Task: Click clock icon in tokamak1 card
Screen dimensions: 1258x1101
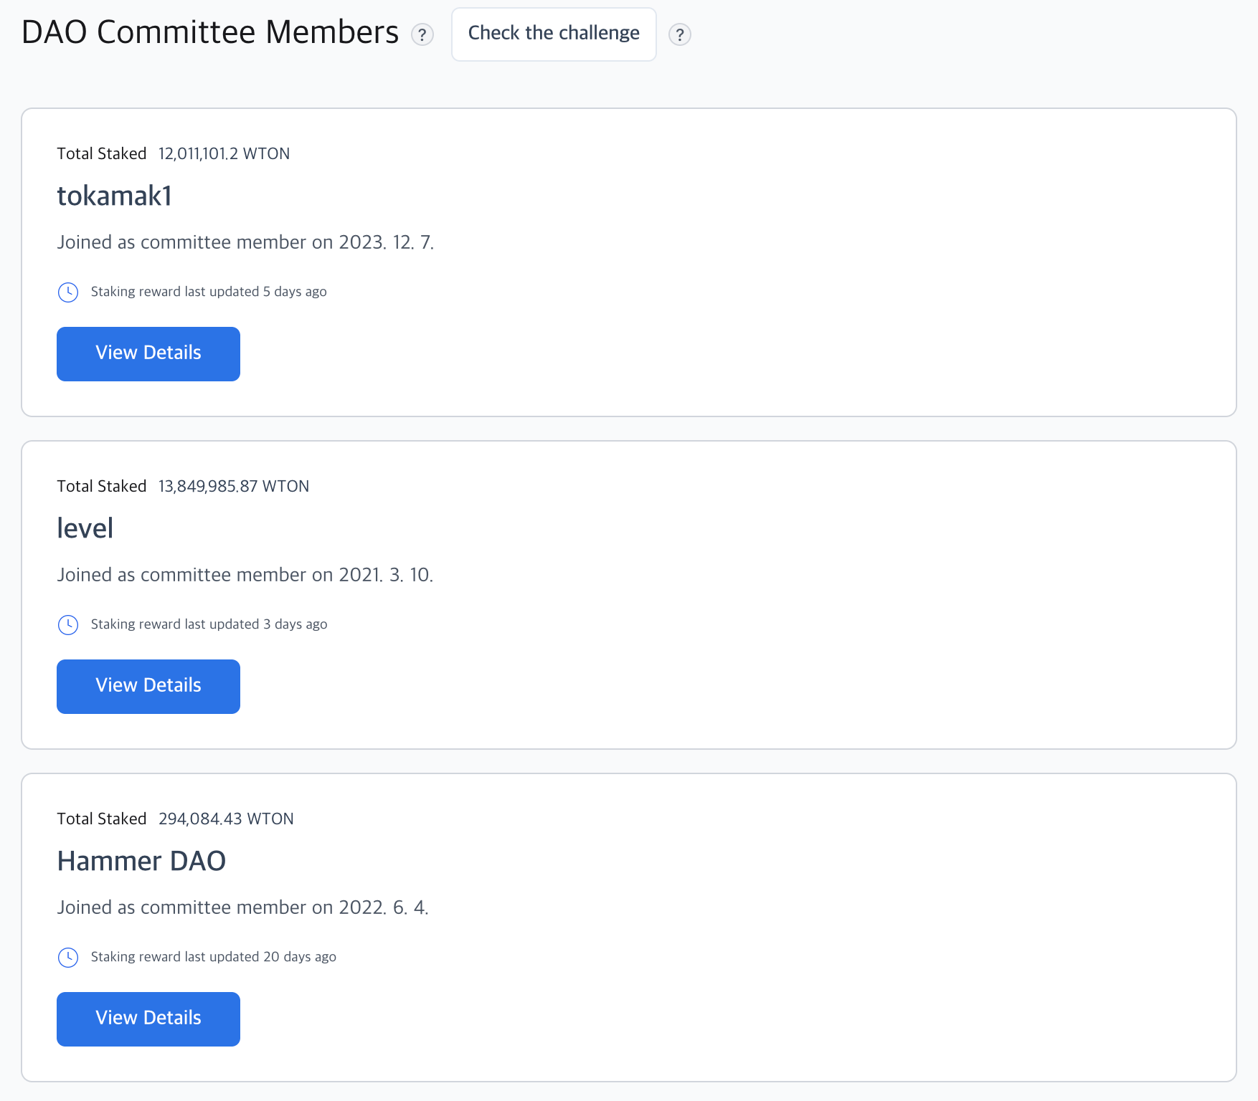Action: point(68,292)
